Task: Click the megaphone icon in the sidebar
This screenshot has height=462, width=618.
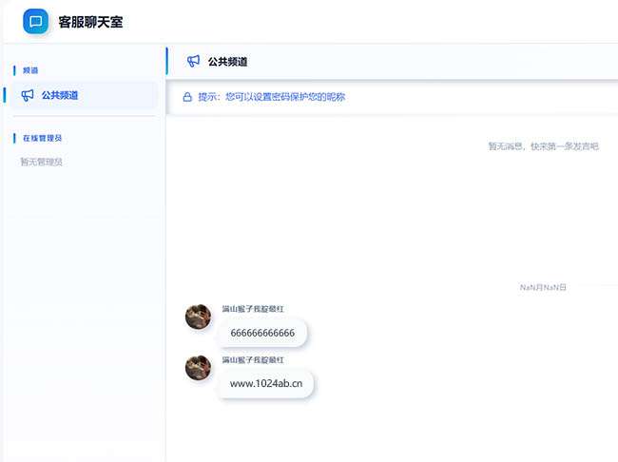Action: point(28,95)
